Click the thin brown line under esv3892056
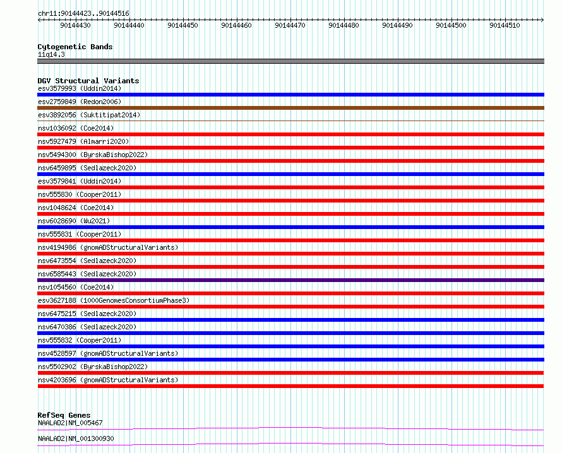Image resolution: width=562 pixels, height=453 pixels. pos(290,121)
